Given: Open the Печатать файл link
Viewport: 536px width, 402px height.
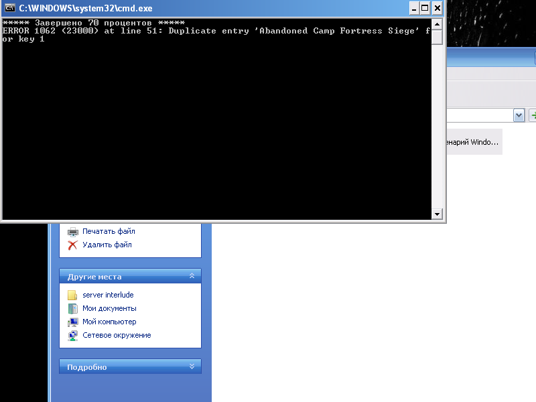Looking at the screenshot, I should [109, 231].
